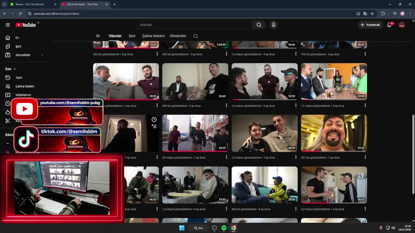Image resolution: width=415 pixels, height=233 pixels.
Task: Open Chrome media controls icon
Action: [394, 14]
